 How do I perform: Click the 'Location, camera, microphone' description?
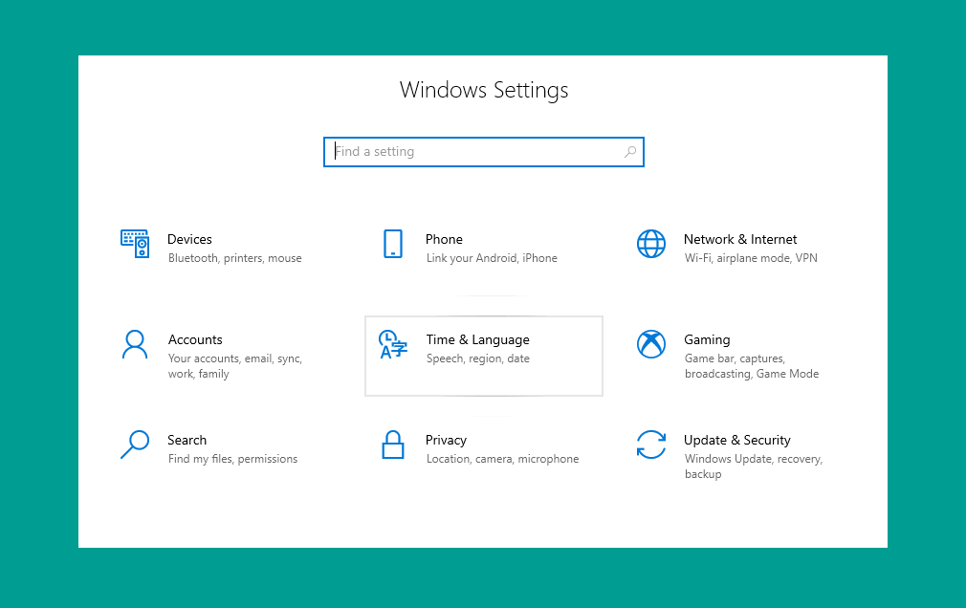[x=503, y=459]
